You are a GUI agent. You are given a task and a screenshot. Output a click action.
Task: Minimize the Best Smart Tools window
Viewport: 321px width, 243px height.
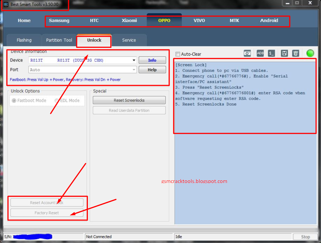point(287,3)
